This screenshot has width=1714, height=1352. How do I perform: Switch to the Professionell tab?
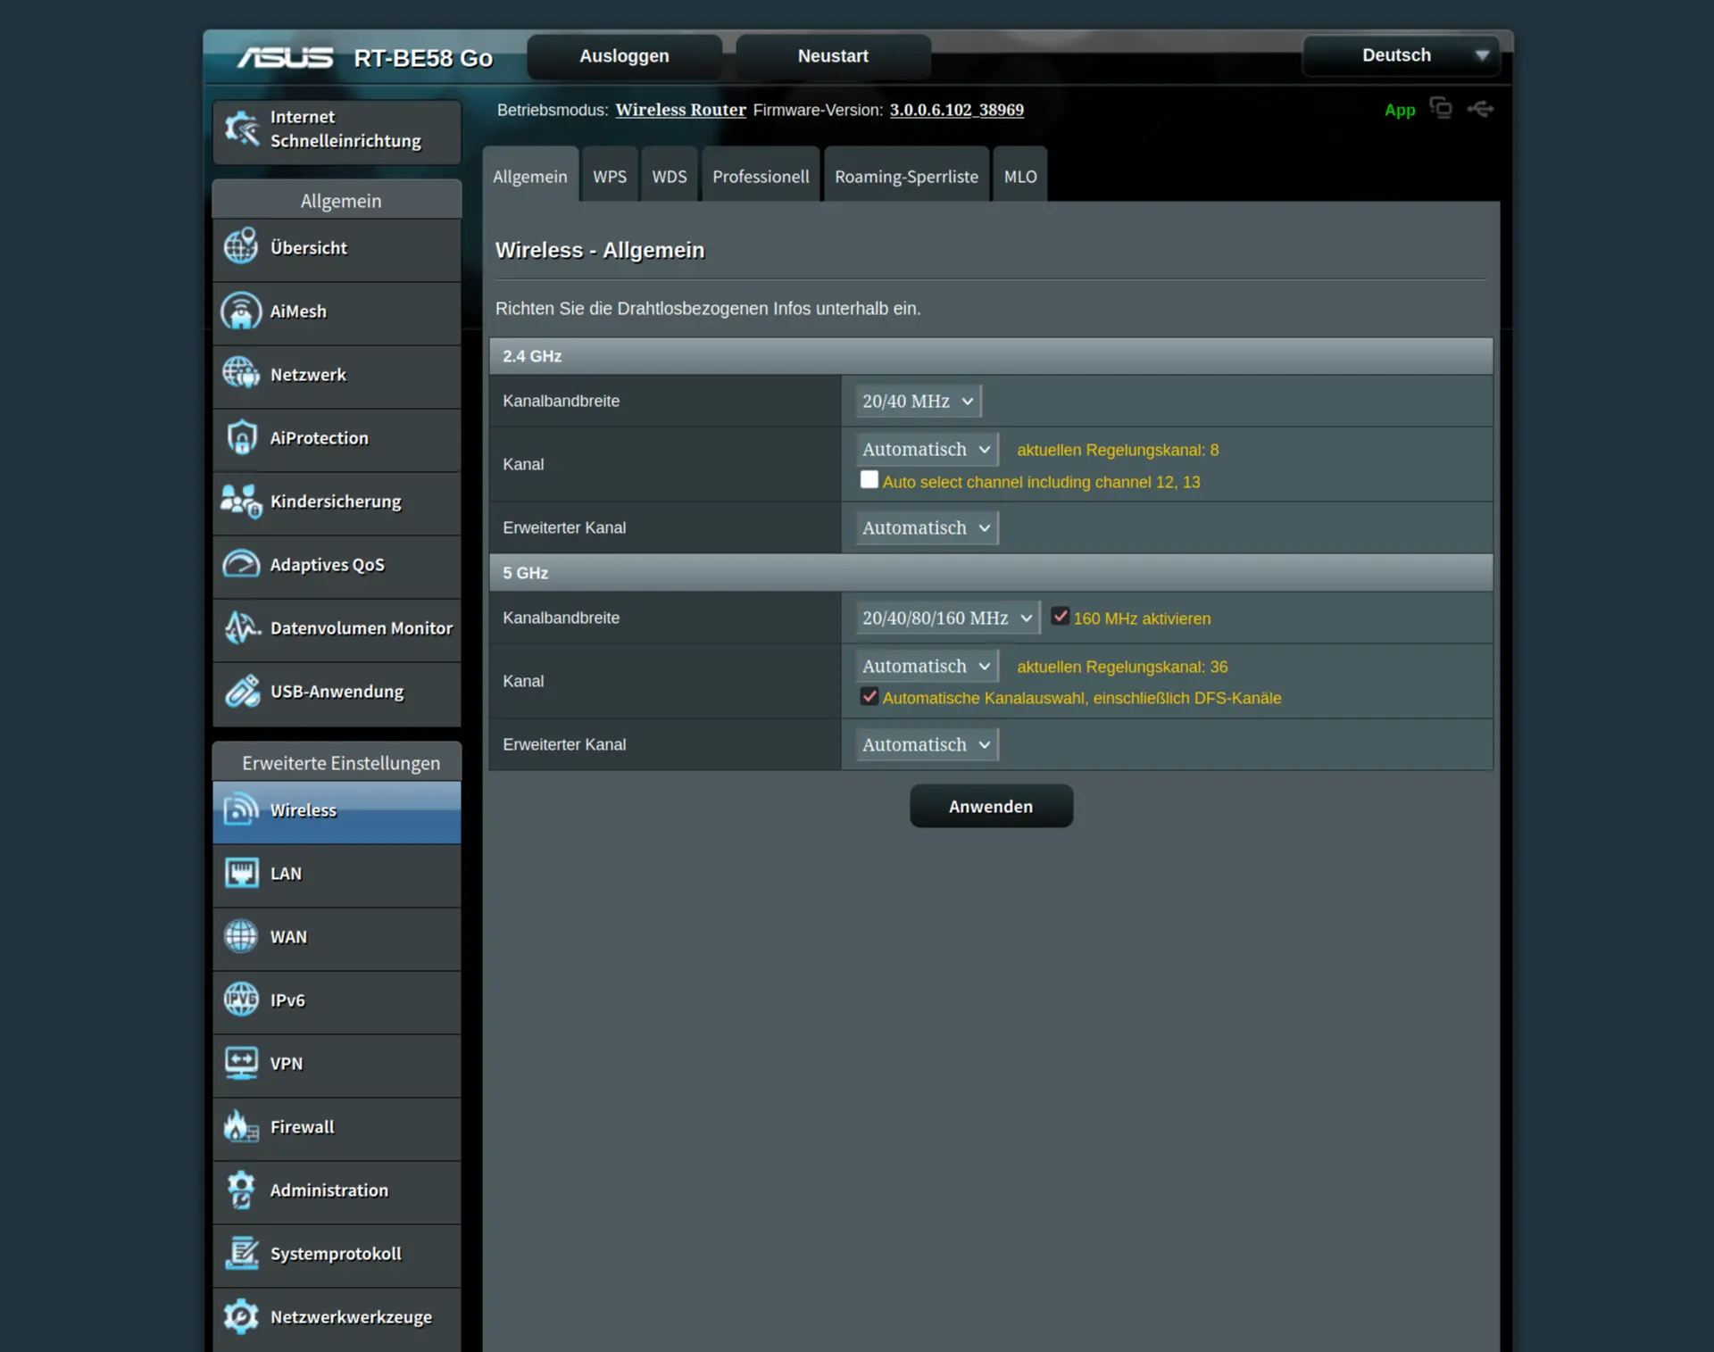tap(760, 177)
